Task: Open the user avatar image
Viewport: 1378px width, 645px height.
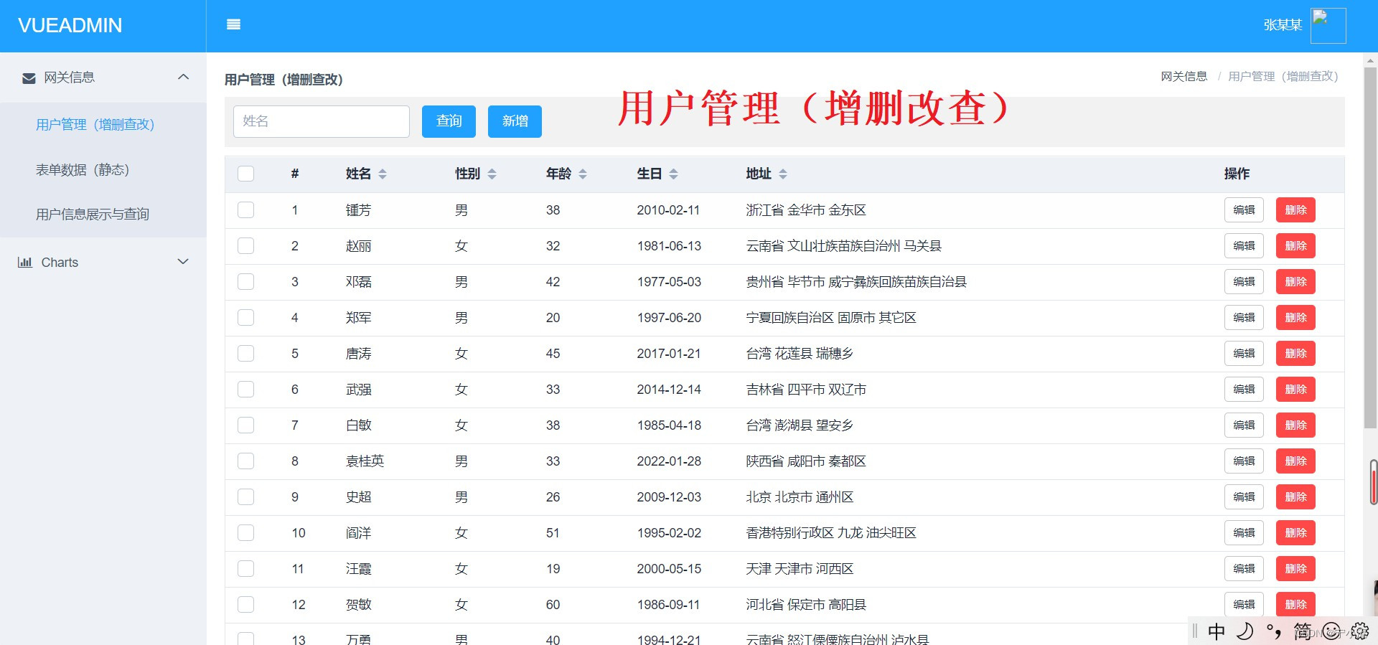Action: (x=1328, y=26)
